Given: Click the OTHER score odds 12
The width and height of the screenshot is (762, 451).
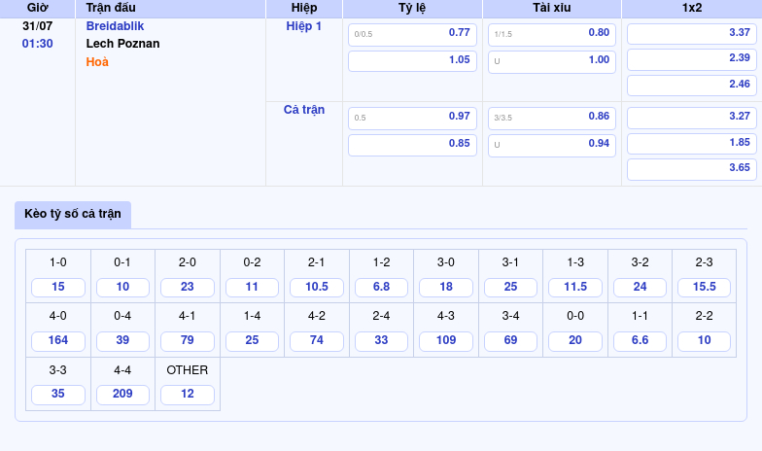Looking at the screenshot, I should [188, 395].
